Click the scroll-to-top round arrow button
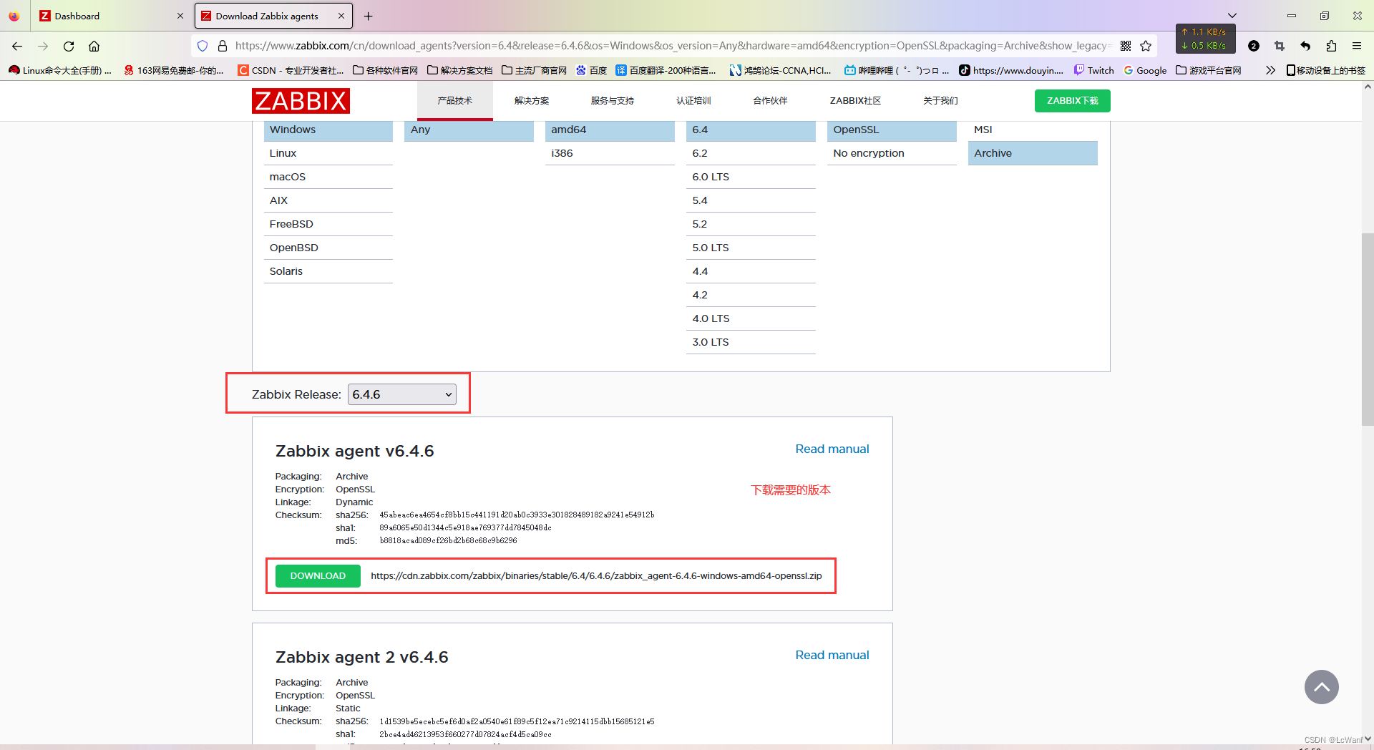Screen dimensions: 1374x750 pyautogui.click(x=1321, y=687)
